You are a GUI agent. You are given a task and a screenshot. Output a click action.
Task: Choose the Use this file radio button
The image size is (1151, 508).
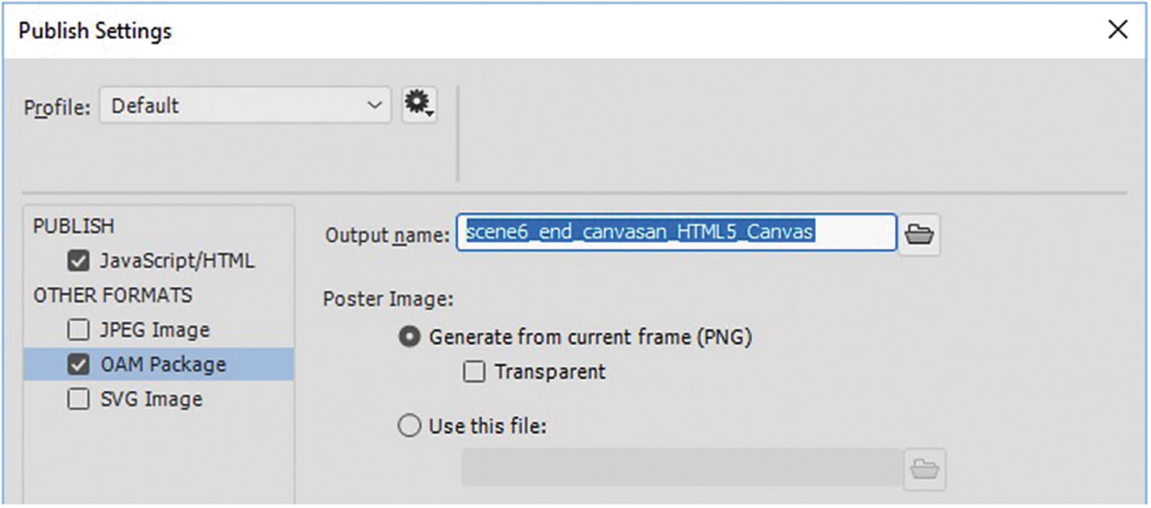(x=410, y=426)
